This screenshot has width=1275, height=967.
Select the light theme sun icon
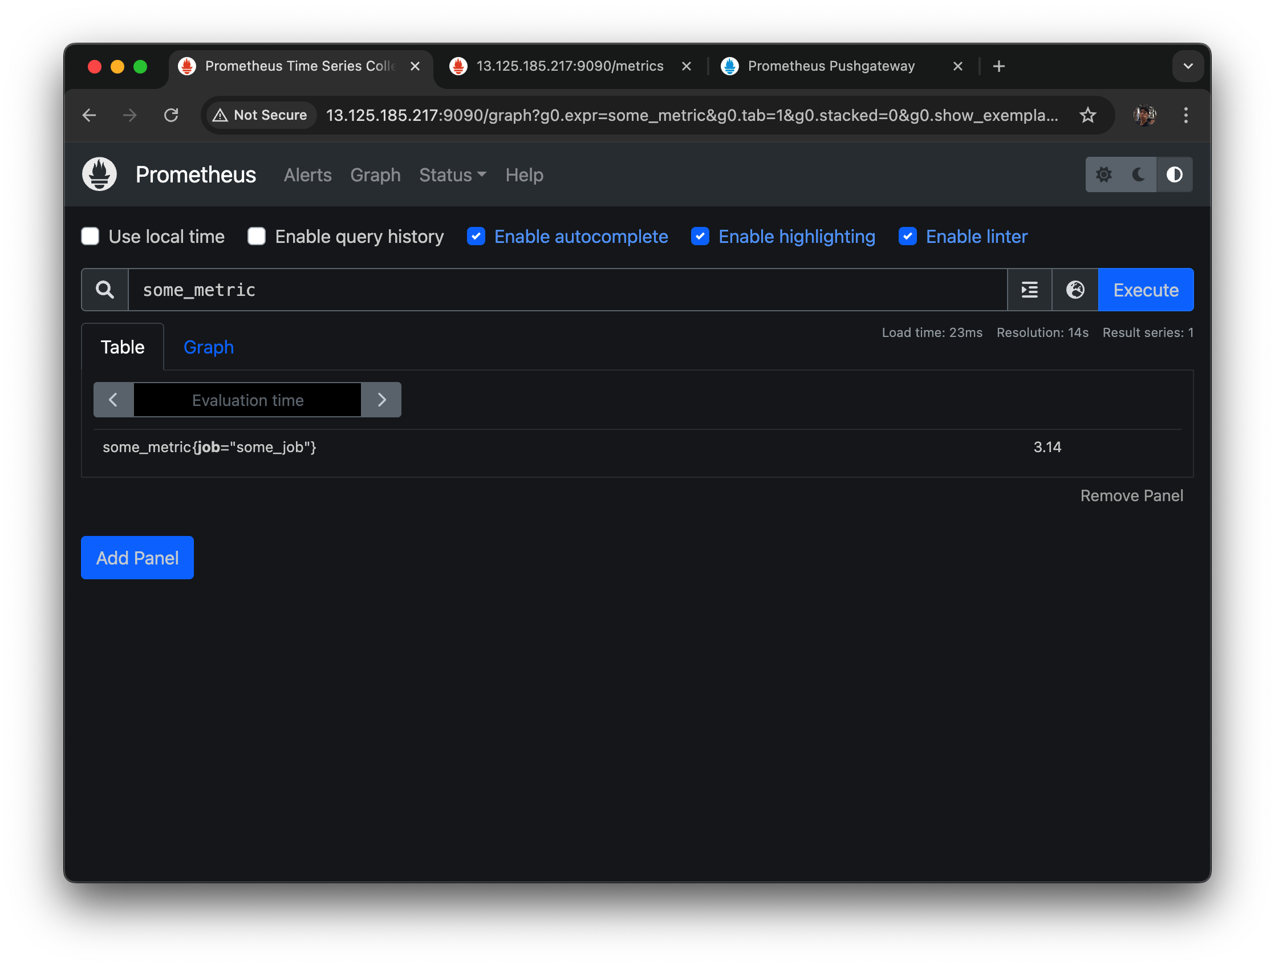click(x=1103, y=174)
